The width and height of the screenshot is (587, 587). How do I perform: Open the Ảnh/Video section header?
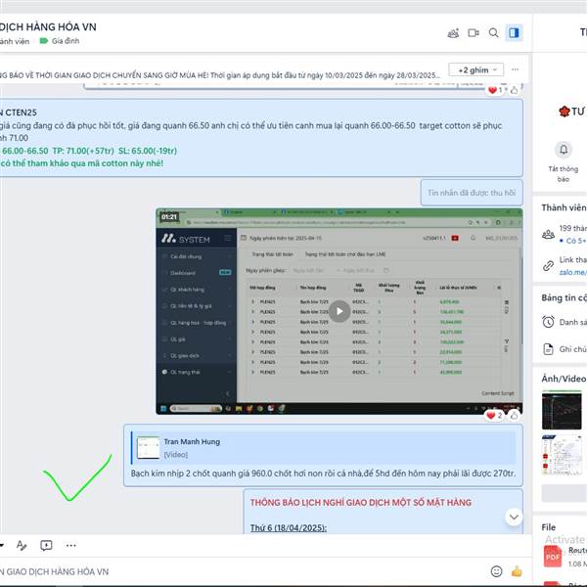click(x=564, y=379)
